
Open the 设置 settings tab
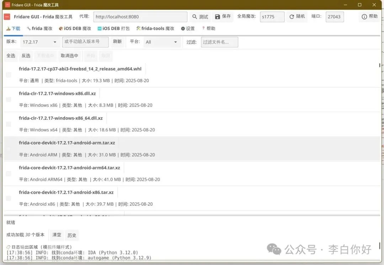coord(188,28)
